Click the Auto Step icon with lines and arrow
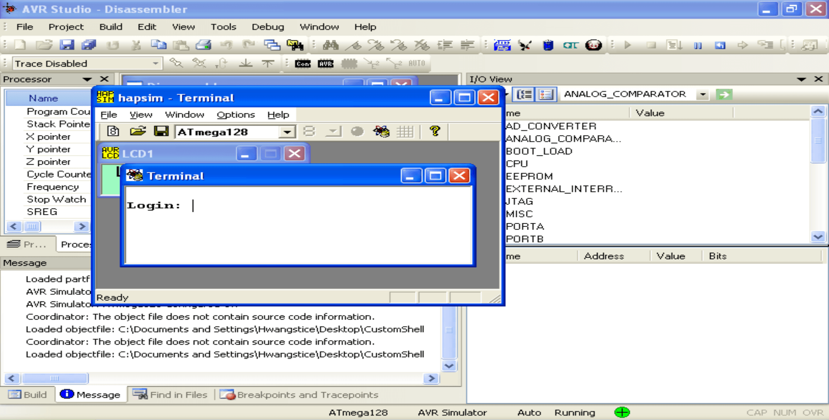 pyautogui.click(x=674, y=45)
